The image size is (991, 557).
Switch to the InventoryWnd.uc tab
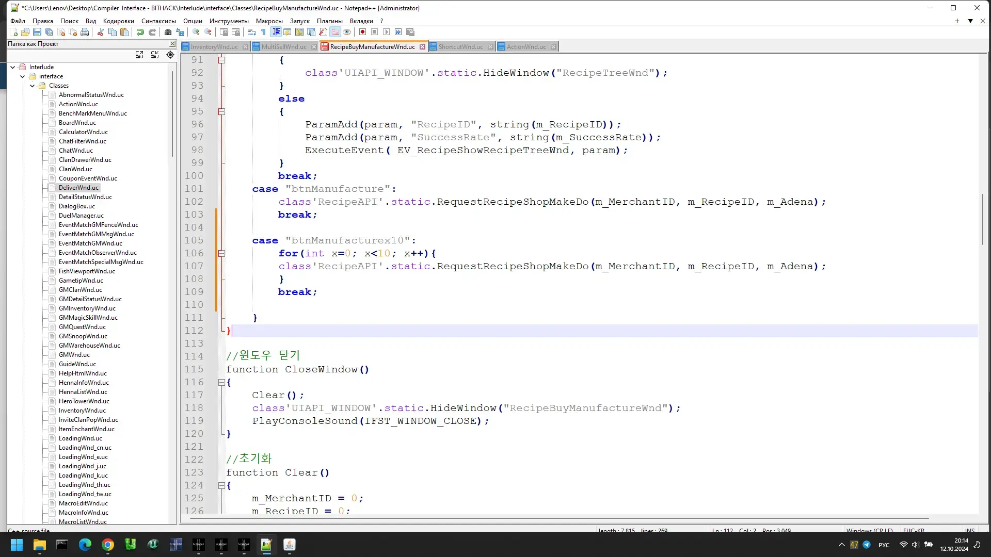[x=214, y=46]
